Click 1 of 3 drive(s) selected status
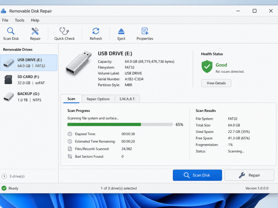This screenshot has height=208, width=278. 118,188
